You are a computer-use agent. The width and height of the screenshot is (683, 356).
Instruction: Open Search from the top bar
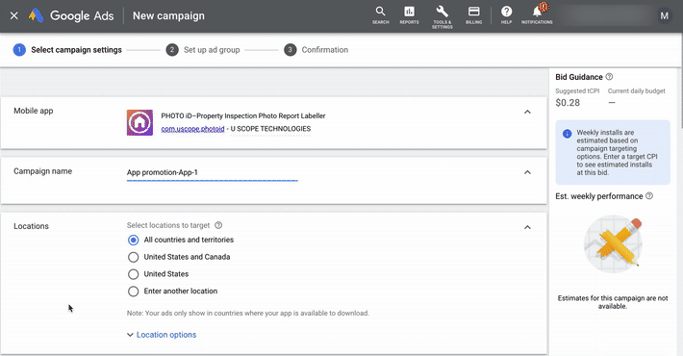(380, 15)
